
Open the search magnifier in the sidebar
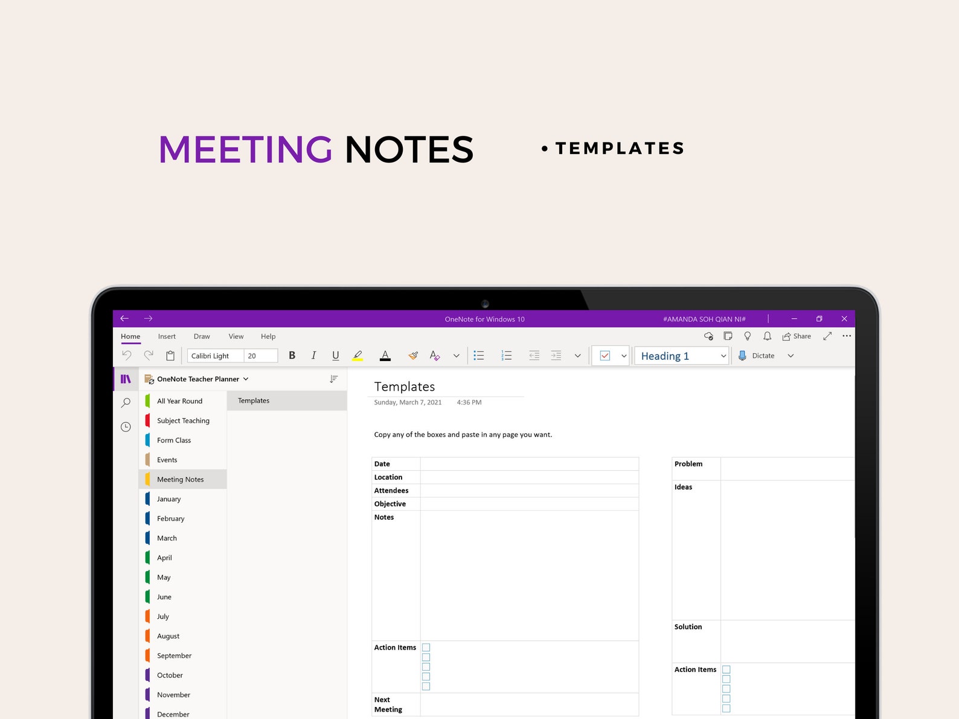(126, 403)
